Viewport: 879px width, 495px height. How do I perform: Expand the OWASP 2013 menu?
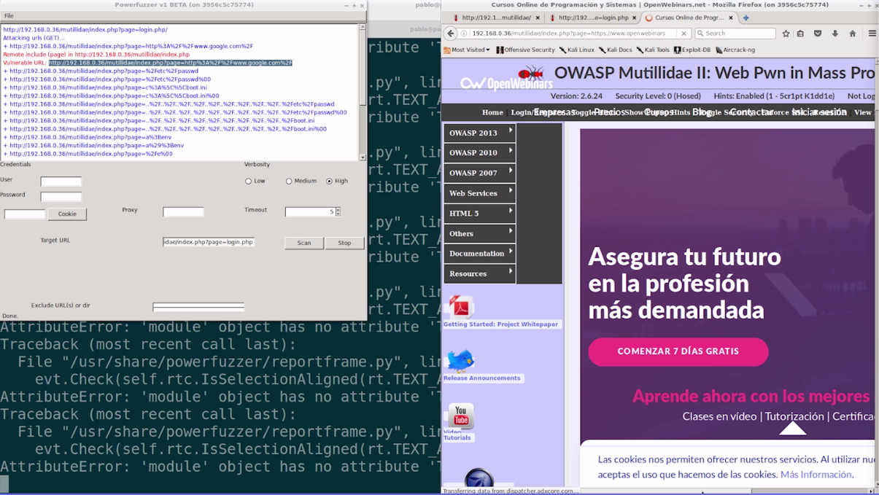pyautogui.click(x=479, y=133)
